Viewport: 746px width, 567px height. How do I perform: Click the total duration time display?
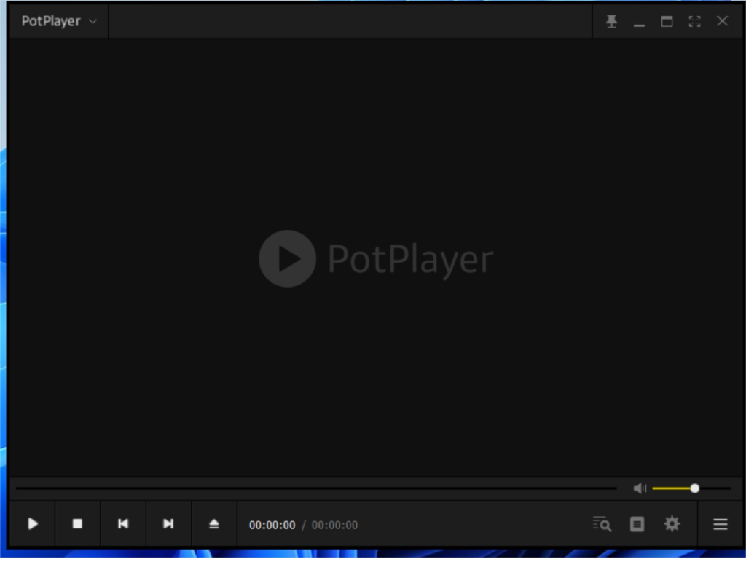point(334,526)
